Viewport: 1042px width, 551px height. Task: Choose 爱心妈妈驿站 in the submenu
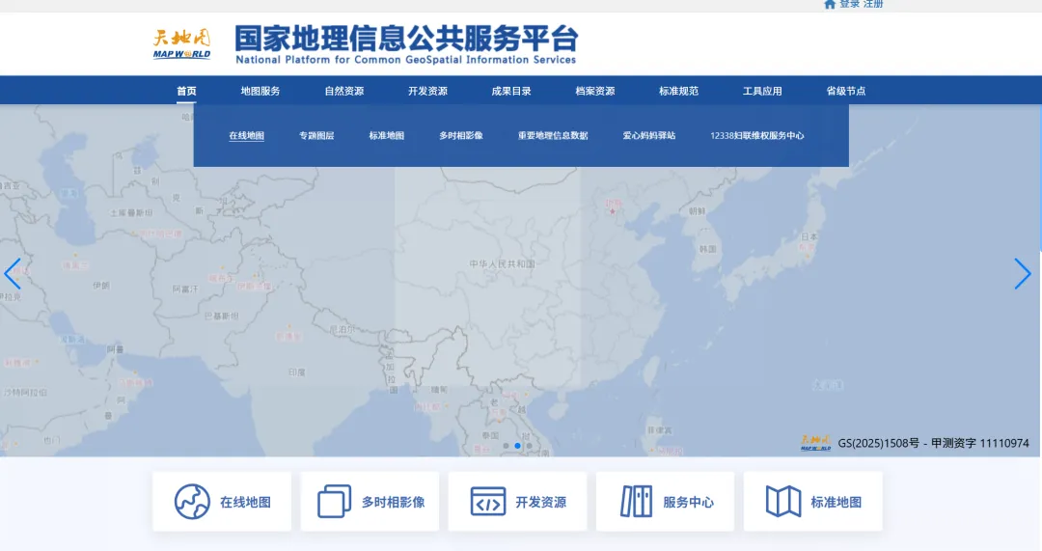649,136
